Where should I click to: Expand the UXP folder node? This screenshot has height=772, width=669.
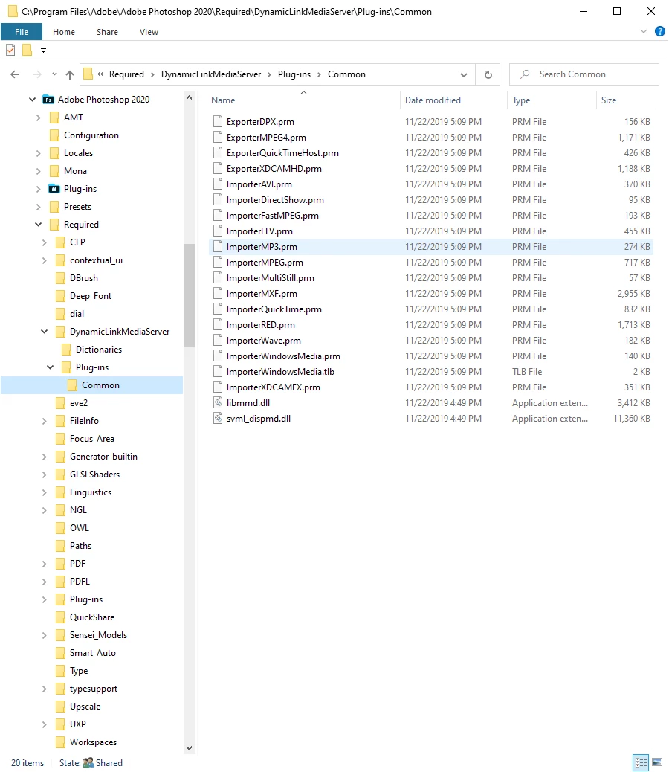pos(45,724)
